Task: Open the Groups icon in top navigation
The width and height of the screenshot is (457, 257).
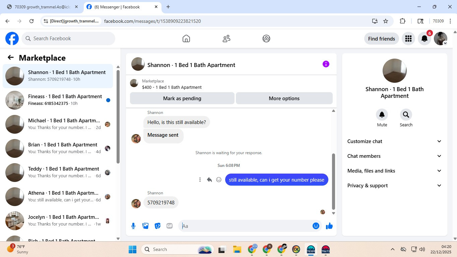Action: 266,39
